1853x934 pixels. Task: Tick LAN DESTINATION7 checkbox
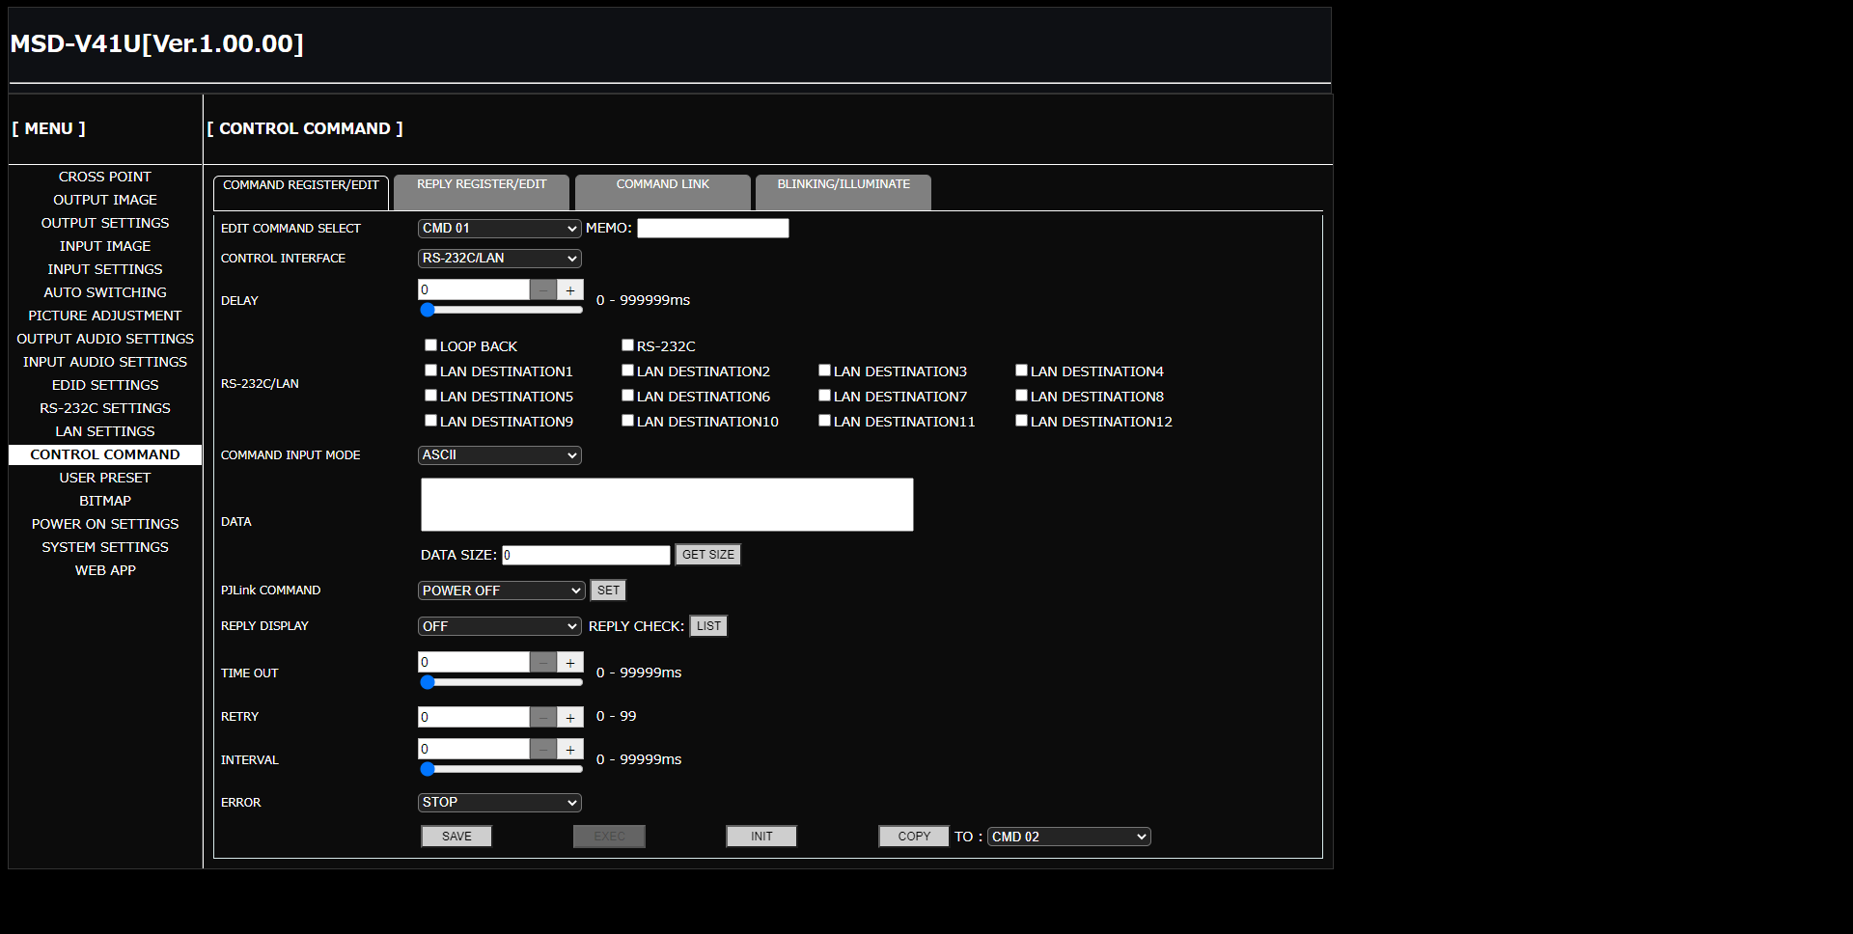[x=825, y=396]
